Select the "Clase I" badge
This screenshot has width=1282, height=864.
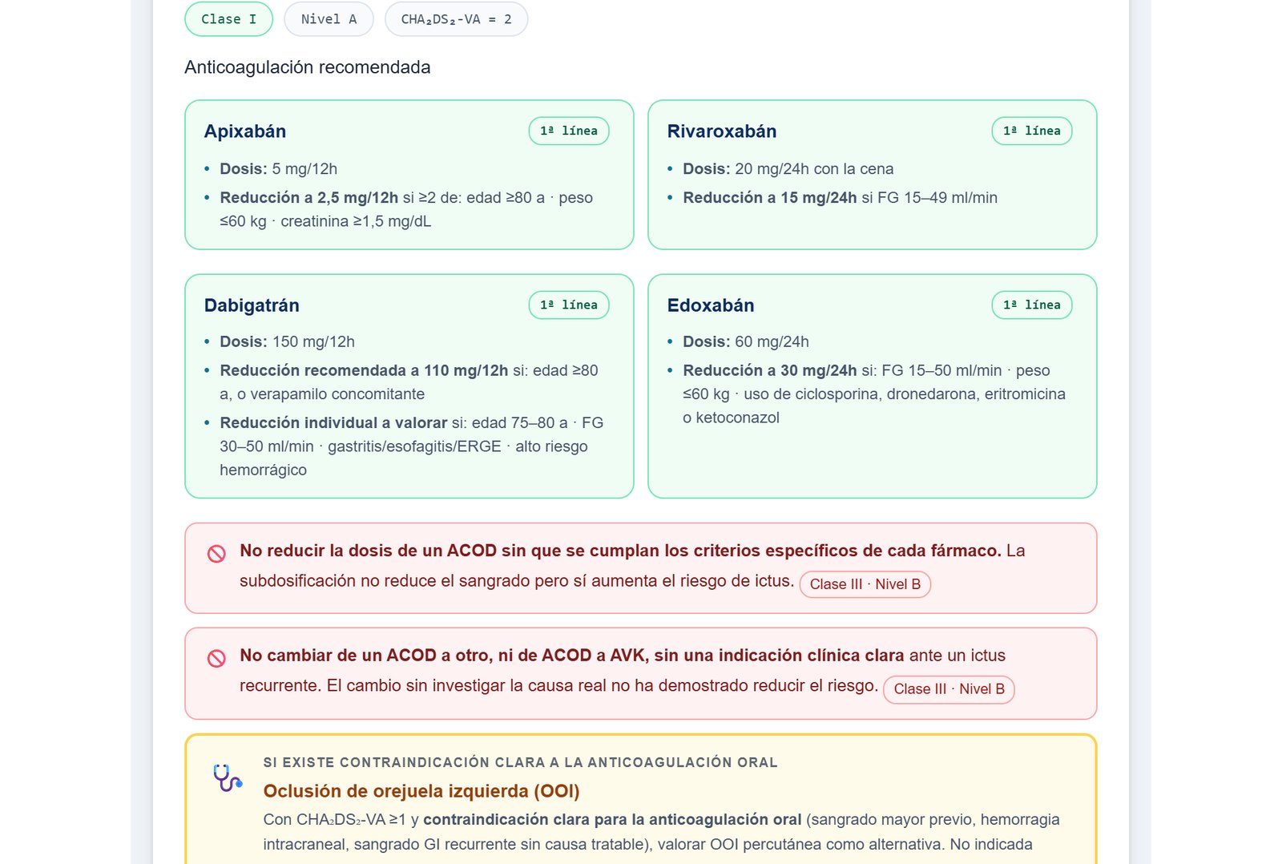pyautogui.click(x=229, y=19)
